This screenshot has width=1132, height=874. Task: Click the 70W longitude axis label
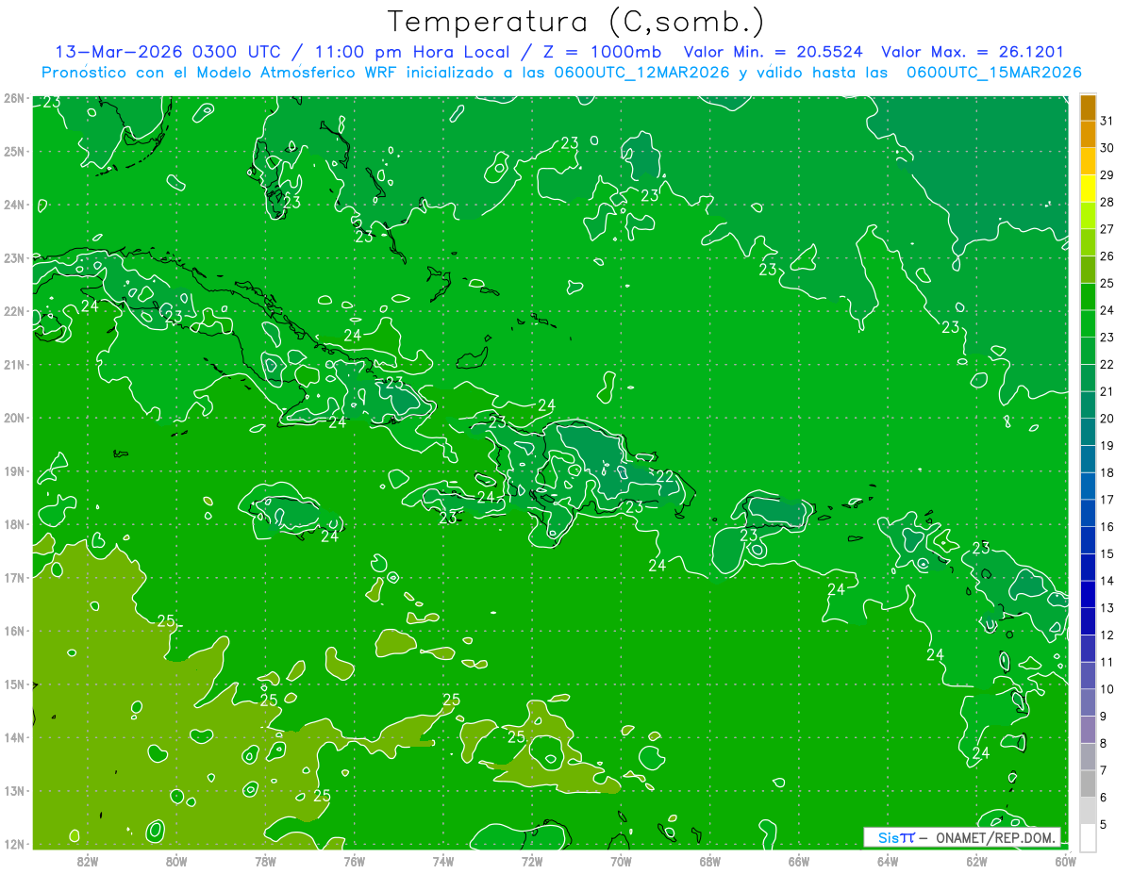[621, 861]
